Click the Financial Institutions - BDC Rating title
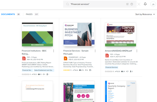Viewport: 157px width, 102px height. [34, 52]
